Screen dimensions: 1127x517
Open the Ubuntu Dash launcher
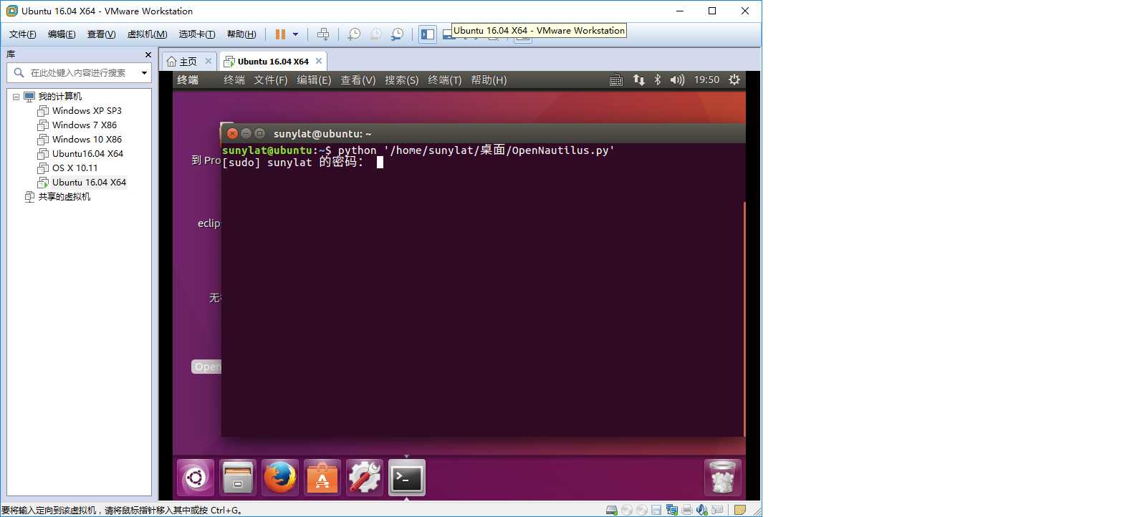tap(196, 478)
